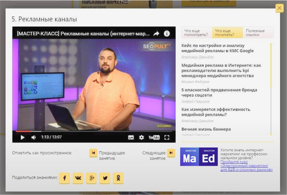Screen dimensions: 287x195
Task: Go to next lesson icon button
Action: point(171,153)
